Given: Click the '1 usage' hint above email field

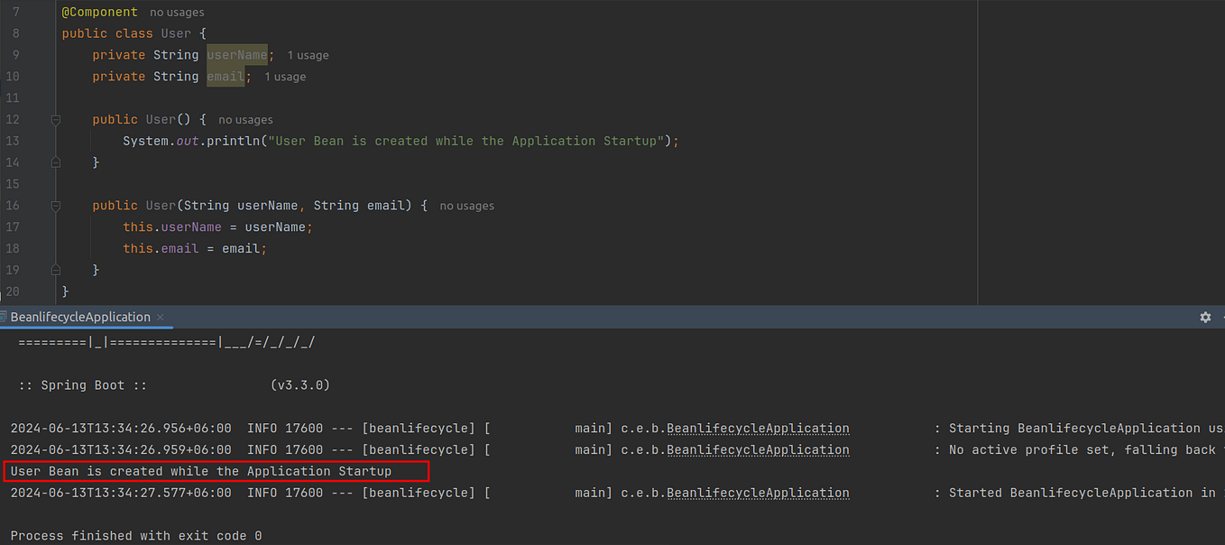Looking at the screenshot, I should [x=285, y=77].
